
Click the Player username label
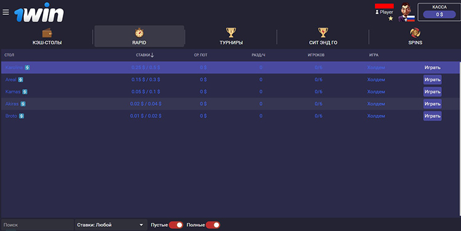point(387,12)
